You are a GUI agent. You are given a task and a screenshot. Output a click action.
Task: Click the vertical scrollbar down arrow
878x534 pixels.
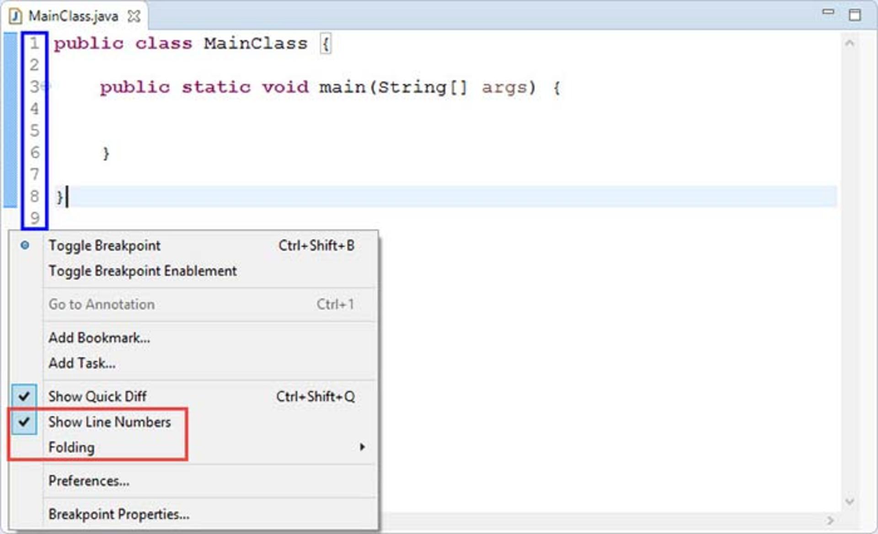[x=850, y=501]
